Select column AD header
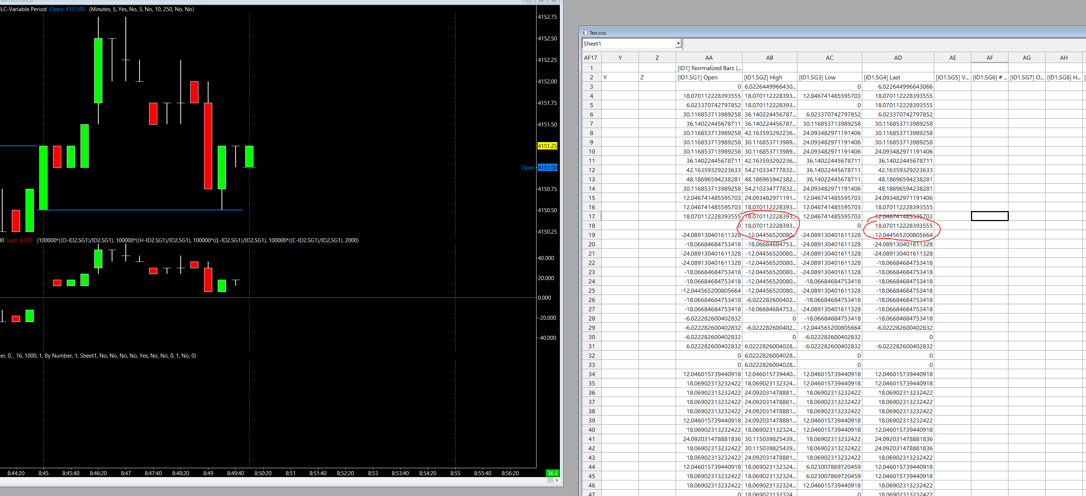The height and width of the screenshot is (496, 1086). (x=898, y=58)
